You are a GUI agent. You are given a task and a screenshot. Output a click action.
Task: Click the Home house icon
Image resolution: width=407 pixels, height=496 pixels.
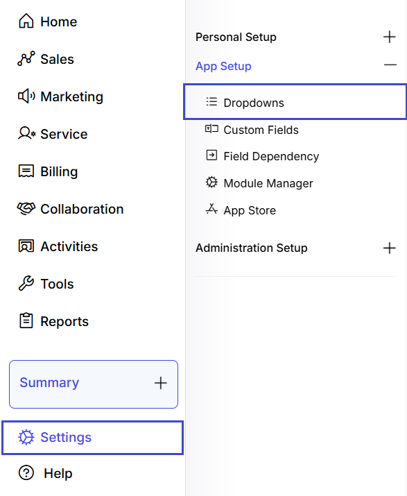click(x=26, y=22)
